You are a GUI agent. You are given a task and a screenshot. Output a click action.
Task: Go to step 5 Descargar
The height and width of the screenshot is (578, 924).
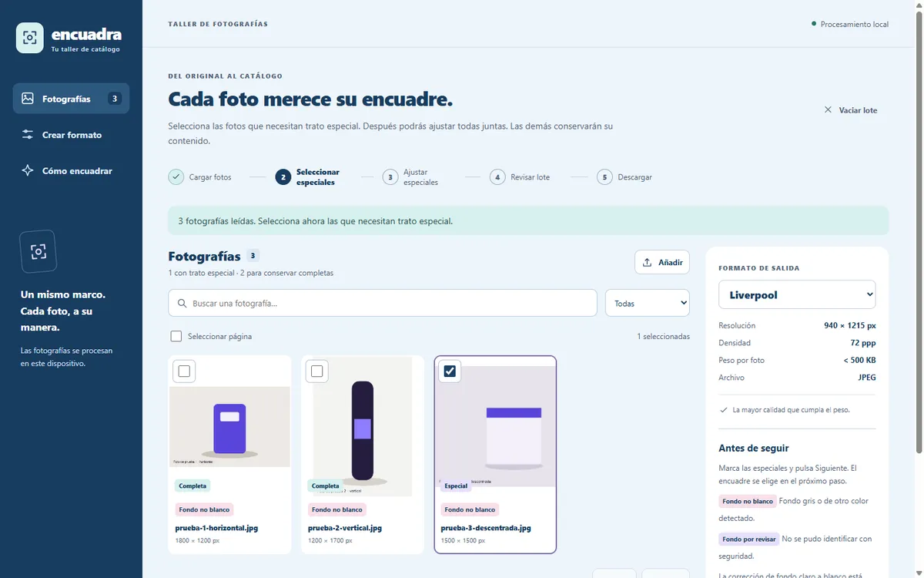[624, 177]
